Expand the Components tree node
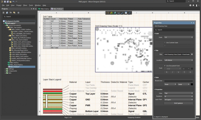The width and height of the screenshot is (201, 120). [x=6, y=71]
